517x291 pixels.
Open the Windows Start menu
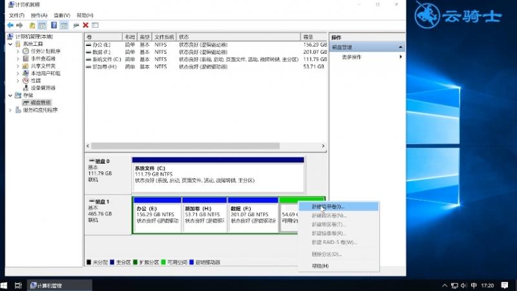coord(4,285)
